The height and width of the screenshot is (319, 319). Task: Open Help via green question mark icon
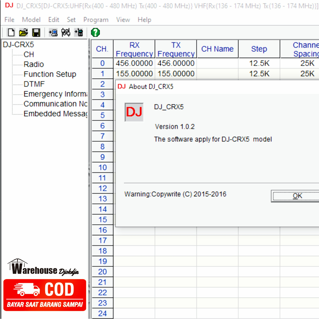pyautogui.click(x=95, y=32)
